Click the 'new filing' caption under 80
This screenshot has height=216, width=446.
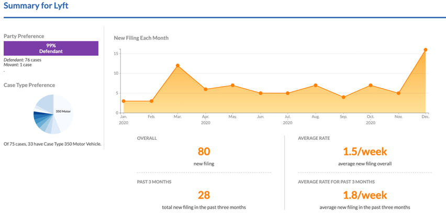(x=204, y=163)
